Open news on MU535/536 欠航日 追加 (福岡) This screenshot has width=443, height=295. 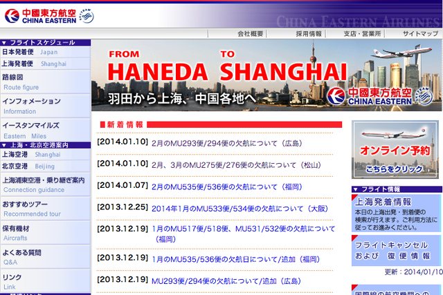[235, 259]
